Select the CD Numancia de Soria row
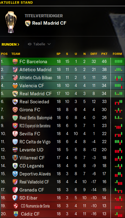This screenshot has height=218, width=125. tap(63, 206)
